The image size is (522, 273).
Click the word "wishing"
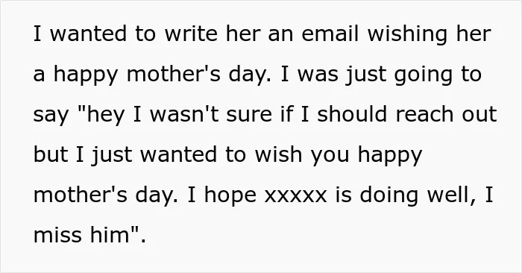pos(407,35)
